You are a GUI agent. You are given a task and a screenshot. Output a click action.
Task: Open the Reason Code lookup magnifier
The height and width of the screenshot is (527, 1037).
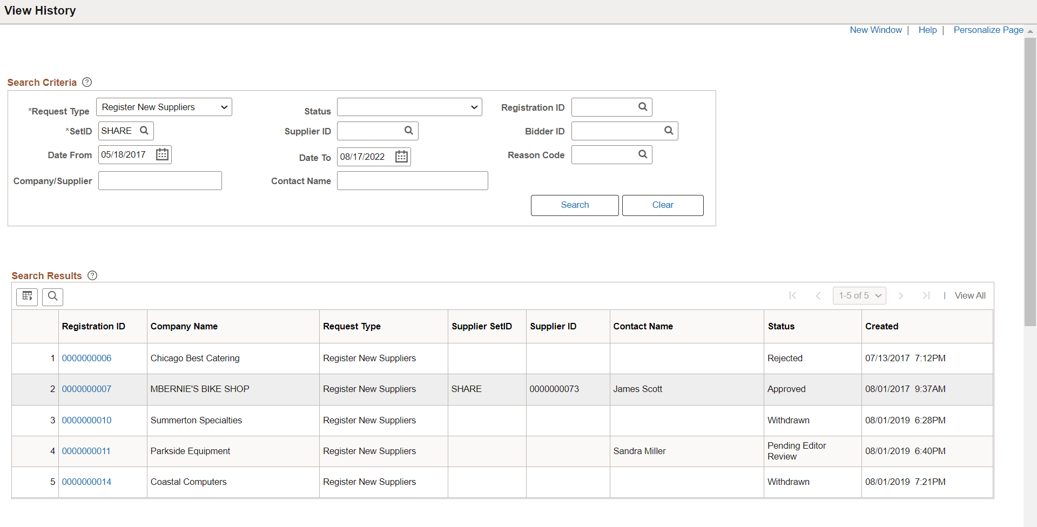click(x=642, y=154)
